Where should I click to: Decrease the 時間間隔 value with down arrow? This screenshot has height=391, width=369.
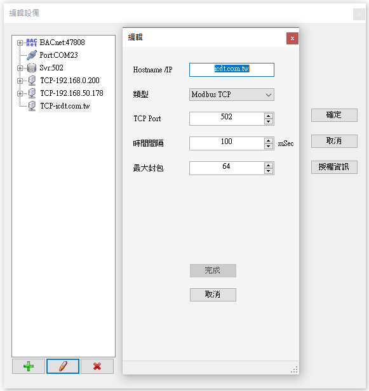[x=269, y=146]
